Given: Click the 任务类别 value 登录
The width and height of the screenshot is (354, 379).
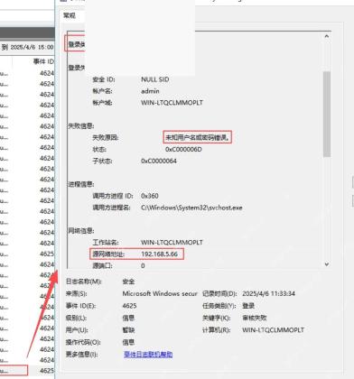Looking at the screenshot, I should click(248, 306).
